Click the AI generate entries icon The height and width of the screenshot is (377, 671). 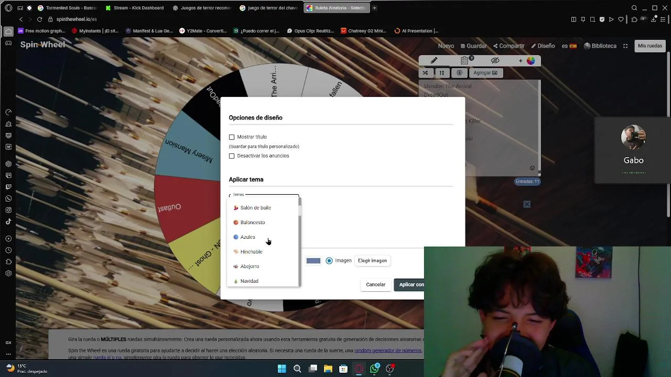460,73
